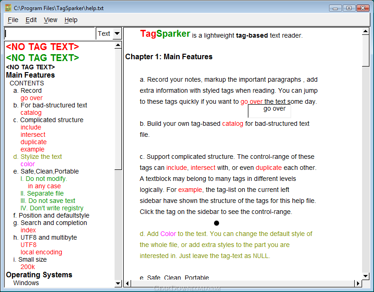Select 'IV. Don't write registry' tag

click(52, 208)
